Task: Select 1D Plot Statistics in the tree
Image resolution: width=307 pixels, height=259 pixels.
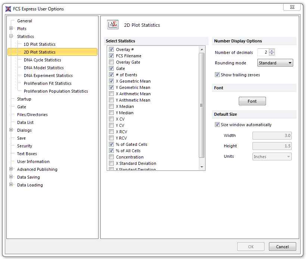Action: [40, 44]
